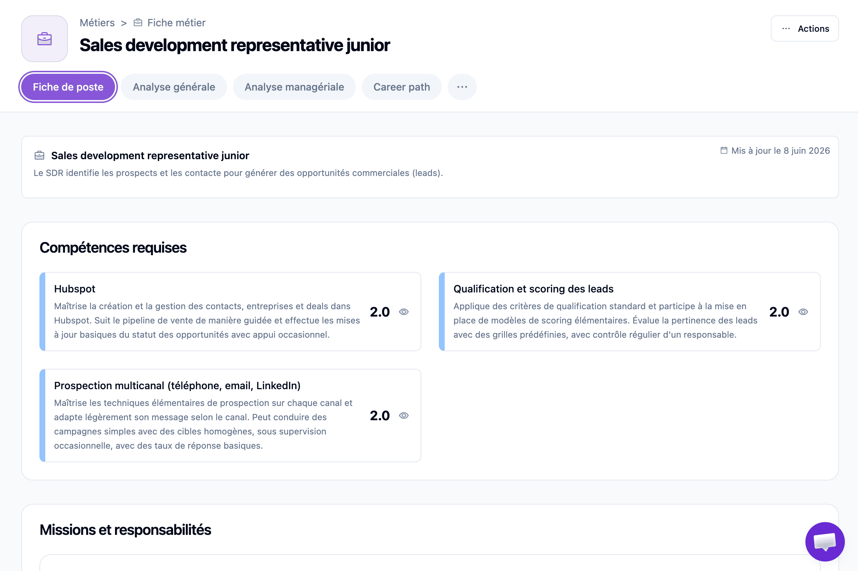Screen dimensions: 858x571
Task: Click the calendar icon beside update date
Action: click(724, 150)
